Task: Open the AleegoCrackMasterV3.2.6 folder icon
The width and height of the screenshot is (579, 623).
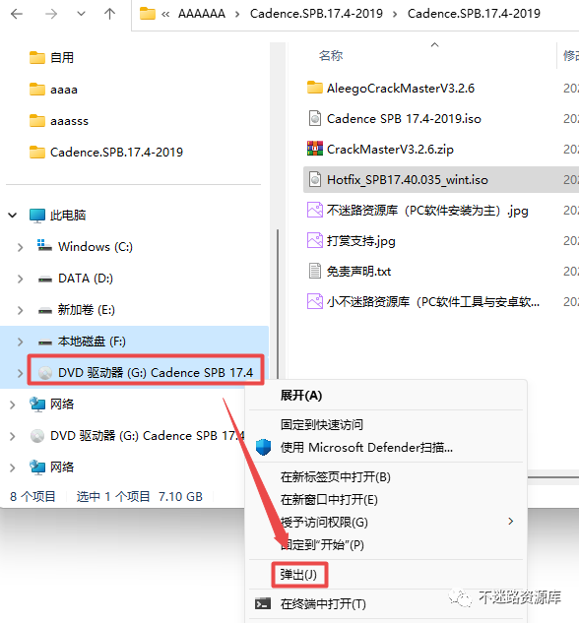Action: [x=315, y=88]
